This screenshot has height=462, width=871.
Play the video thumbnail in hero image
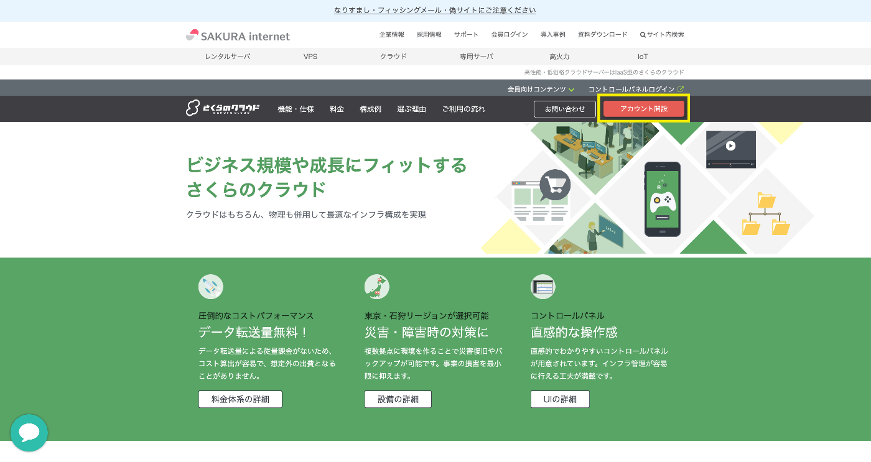731,147
